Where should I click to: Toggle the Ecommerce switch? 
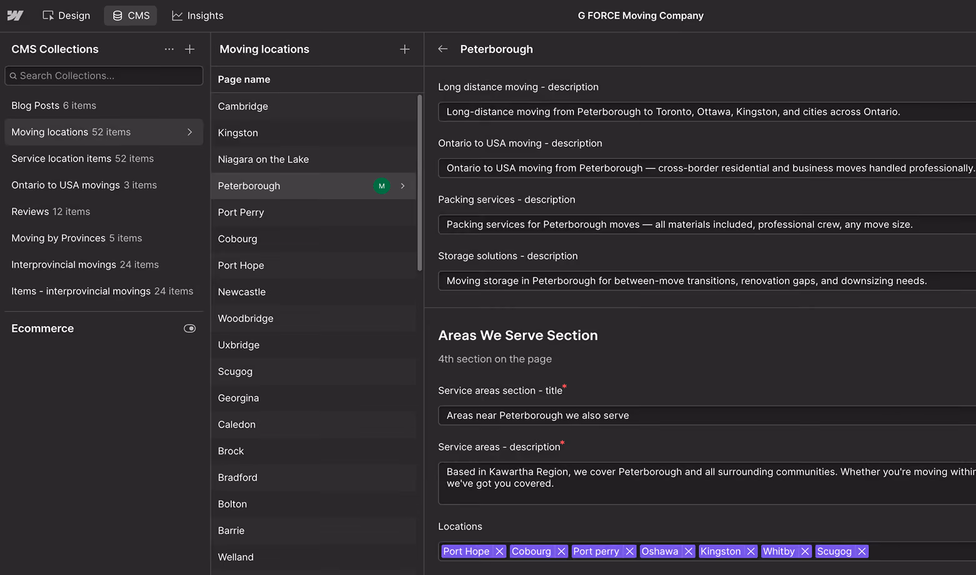pos(190,329)
